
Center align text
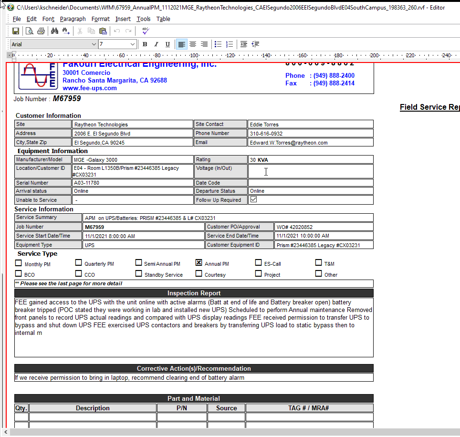coord(193,44)
